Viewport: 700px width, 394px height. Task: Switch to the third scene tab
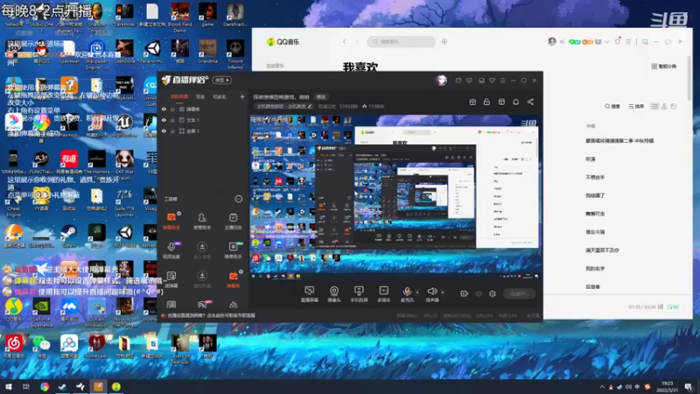click(220, 96)
